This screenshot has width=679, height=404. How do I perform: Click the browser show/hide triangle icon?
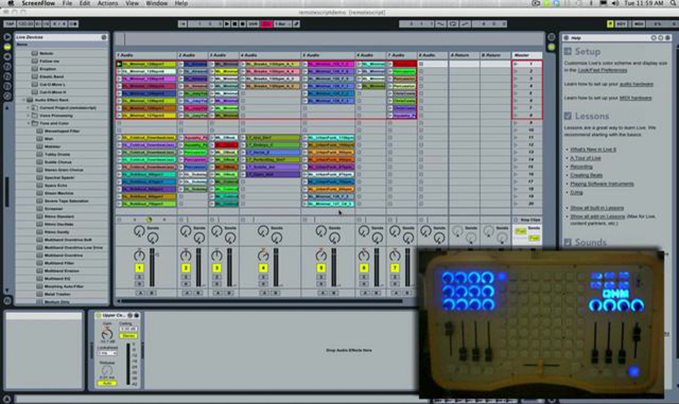click(x=7, y=37)
